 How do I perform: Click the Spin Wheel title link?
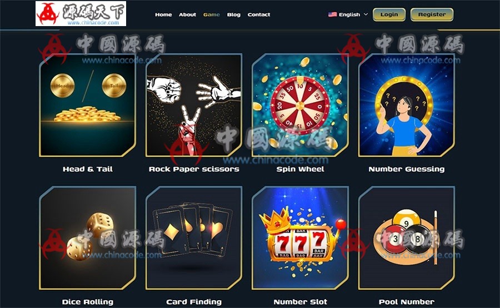point(300,169)
